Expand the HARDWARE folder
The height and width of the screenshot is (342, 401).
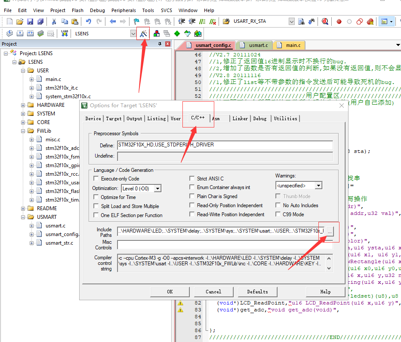click(23, 105)
